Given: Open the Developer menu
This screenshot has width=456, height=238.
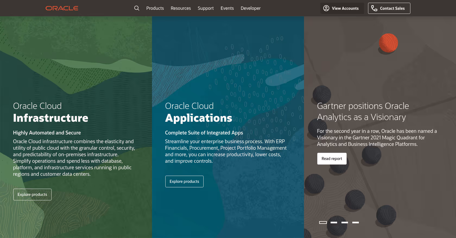Looking at the screenshot, I should [x=251, y=8].
